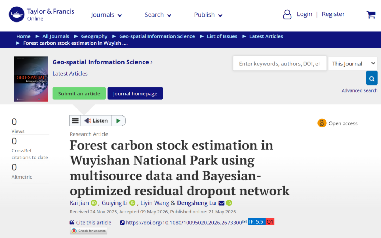Open the This Journal scope dropdown
The height and width of the screenshot is (238, 381).
353,64
